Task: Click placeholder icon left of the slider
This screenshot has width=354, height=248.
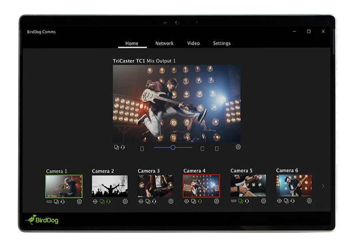Action: click(142, 149)
